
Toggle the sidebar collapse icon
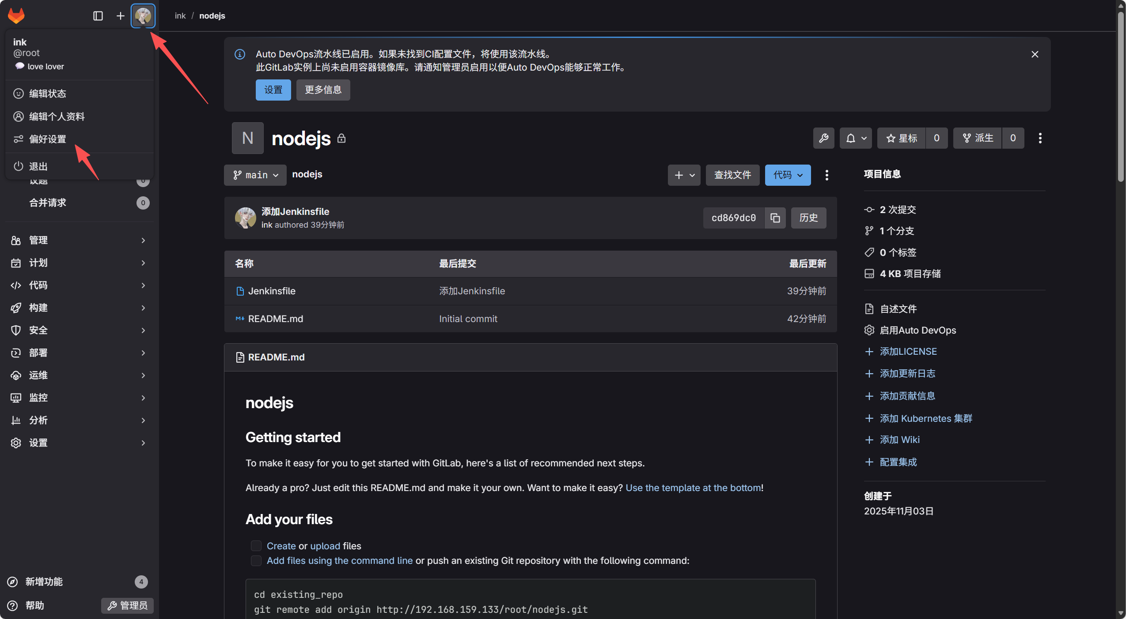click(98, 16)
